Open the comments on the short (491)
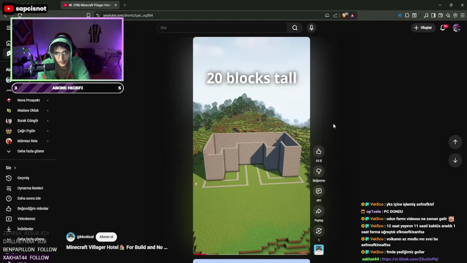The image size is (467, 263). coord(319,191)
